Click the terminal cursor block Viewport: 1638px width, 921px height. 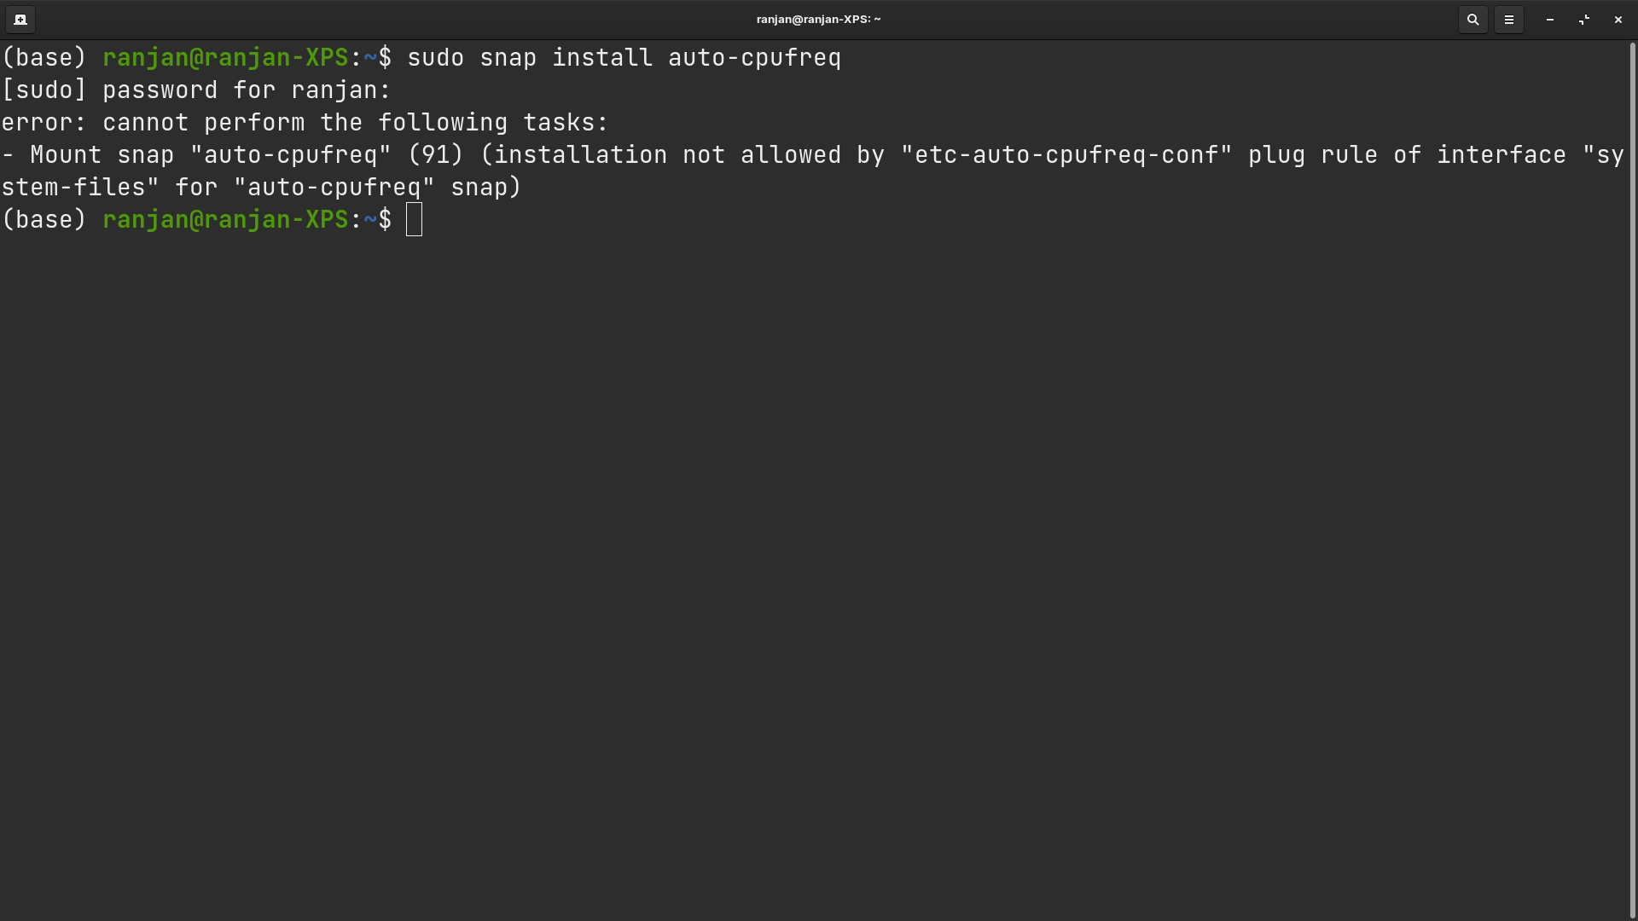(x=415, y=219)
